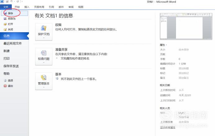
Task: Open a file via 打开 entry
Action: [8, 24]
